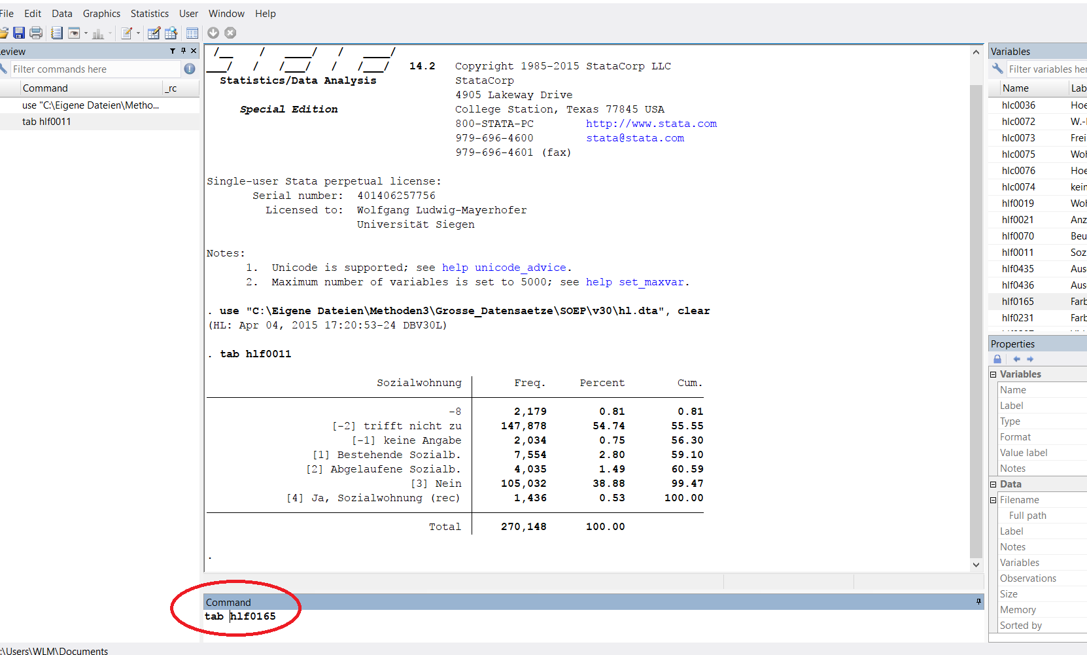Open the Graph button dropdown arrow
The width and height of the screenshot is (1087, 655).
[x=109, y=33]
